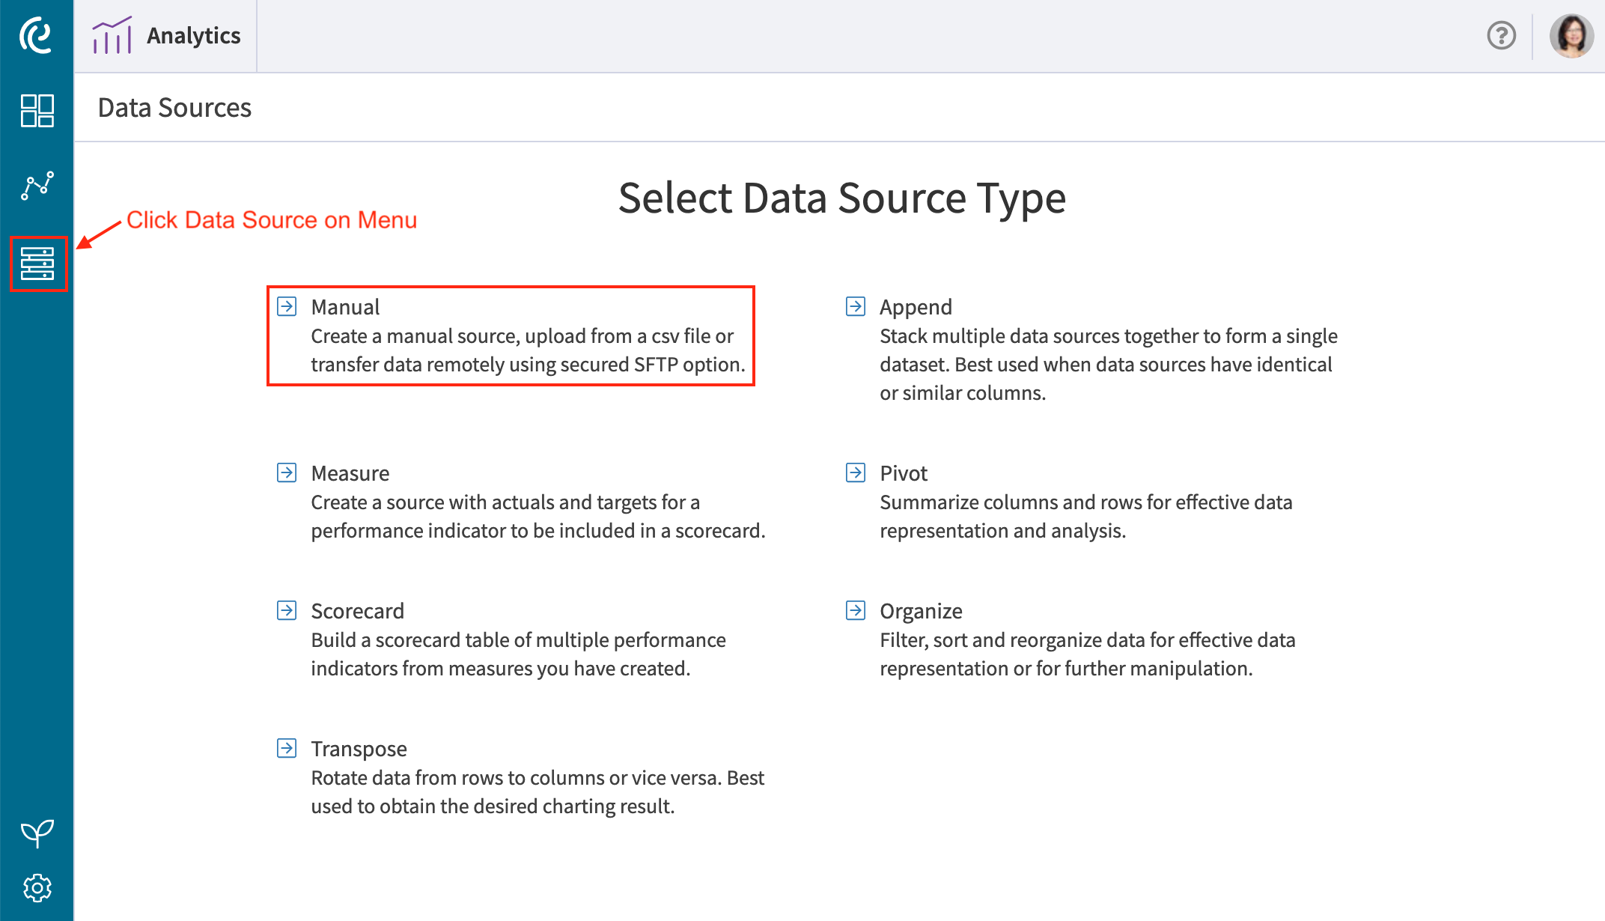This screenshot has width=1605, height=921.
Task: Open the Dashboards icon in sidebar
Action: [37, 111]
